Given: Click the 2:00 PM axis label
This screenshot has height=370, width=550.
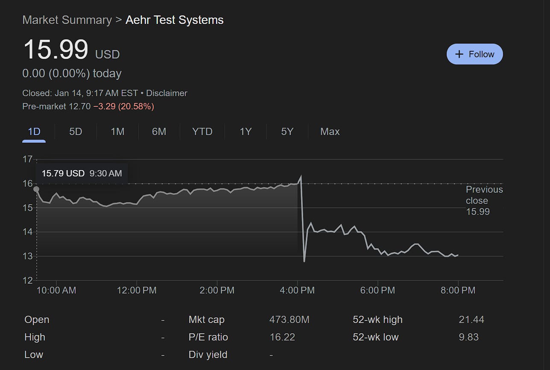Looking at the screenshot, I should [x=217, y=291].
